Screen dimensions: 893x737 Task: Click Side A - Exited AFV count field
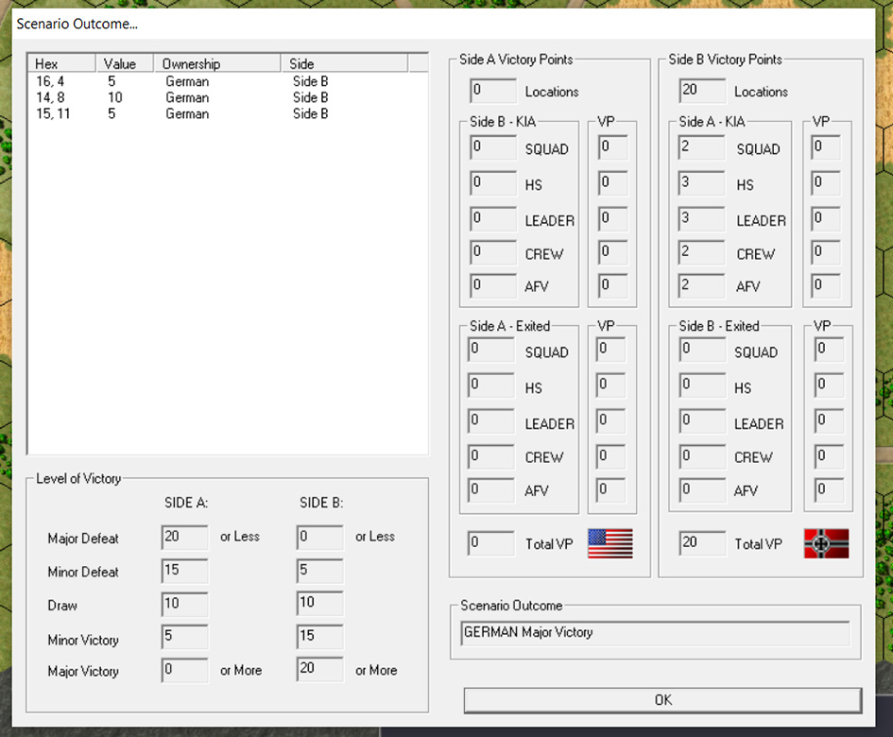pyautogui.click(x=491, y=489)
